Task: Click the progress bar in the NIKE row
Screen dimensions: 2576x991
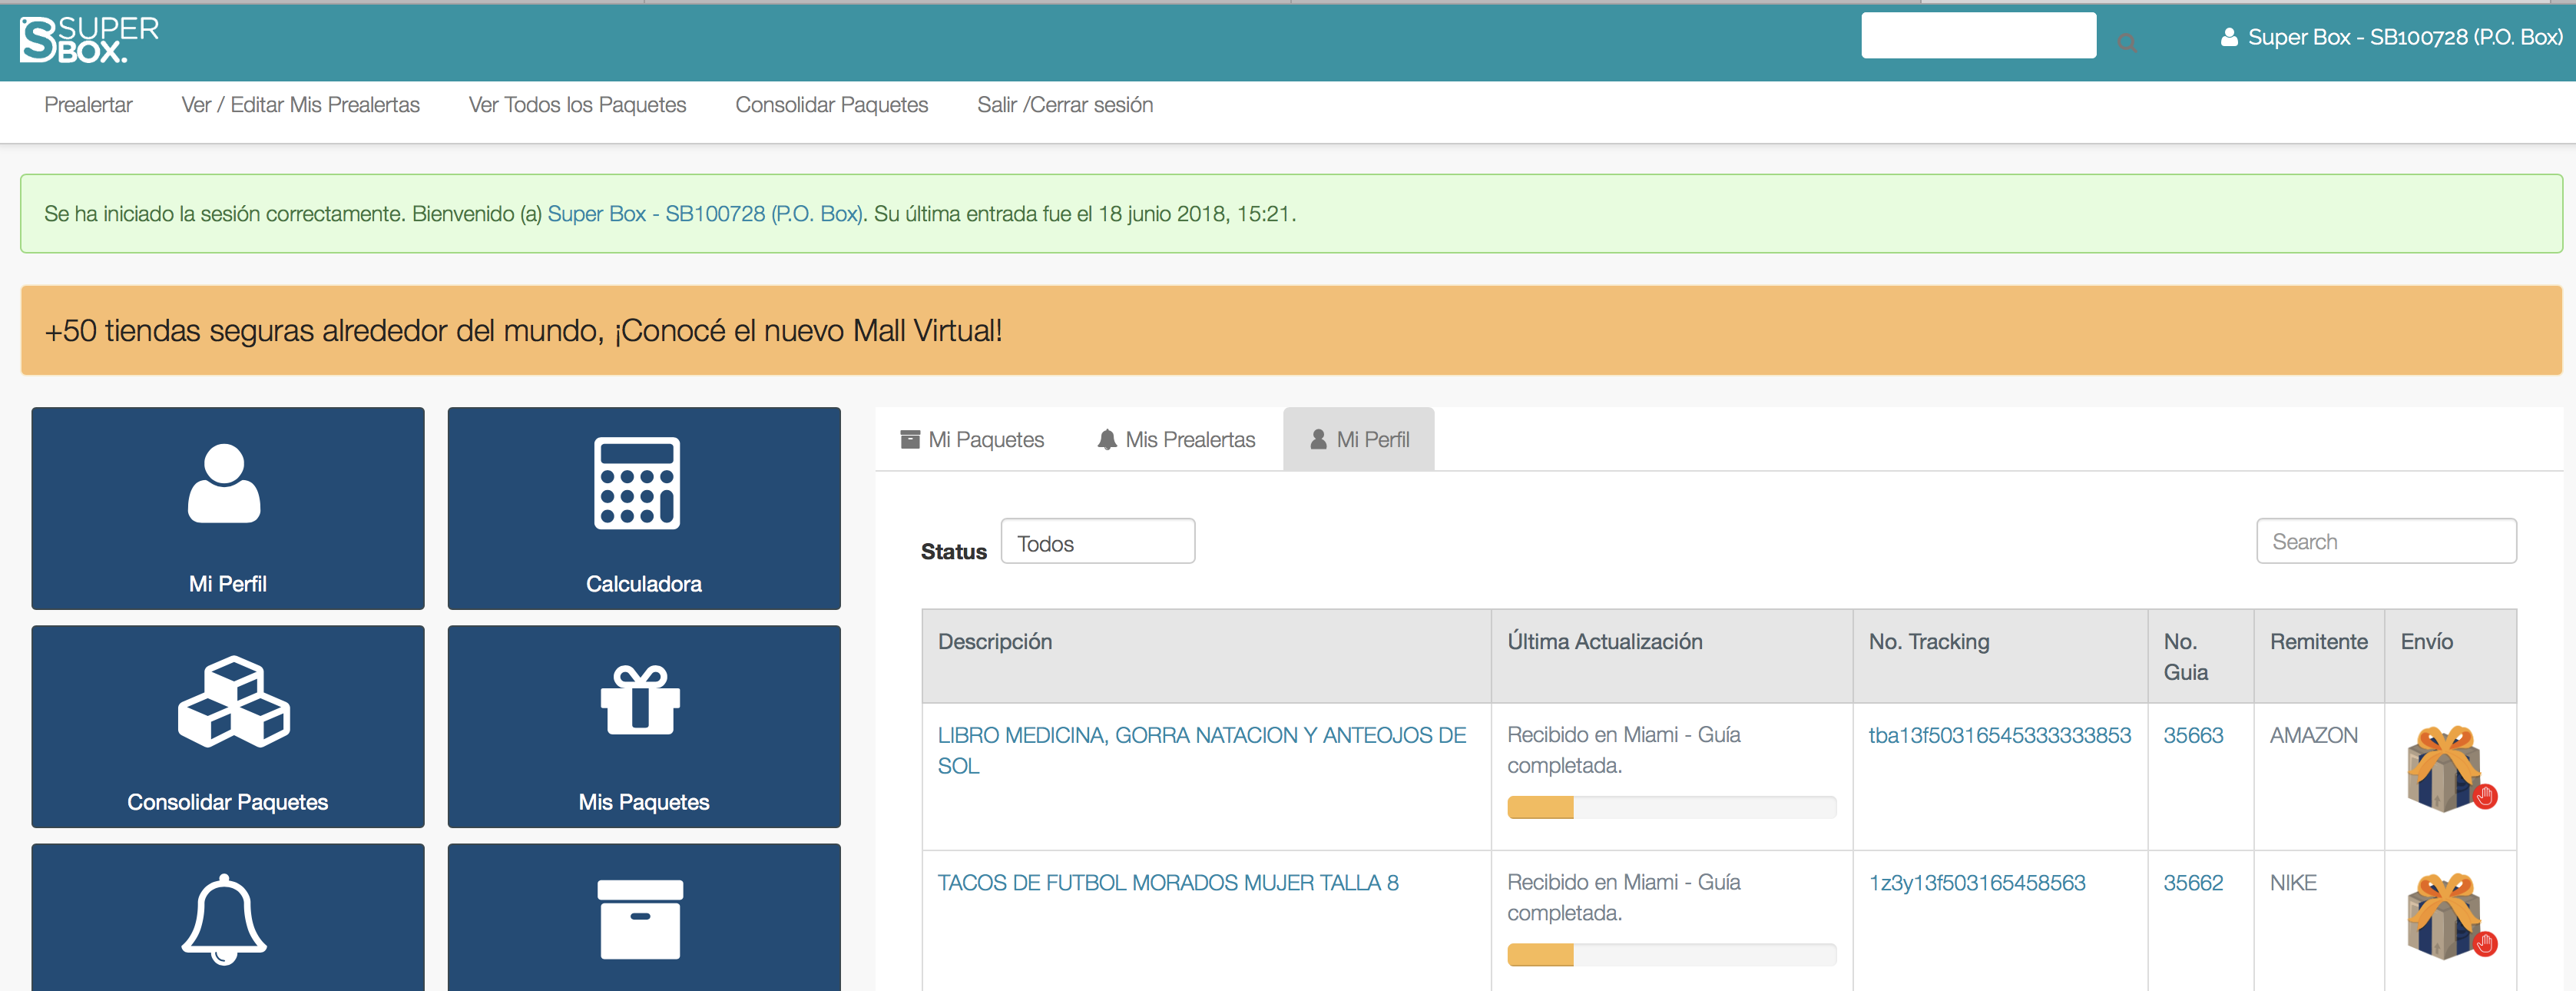Action: (1672, 955)
